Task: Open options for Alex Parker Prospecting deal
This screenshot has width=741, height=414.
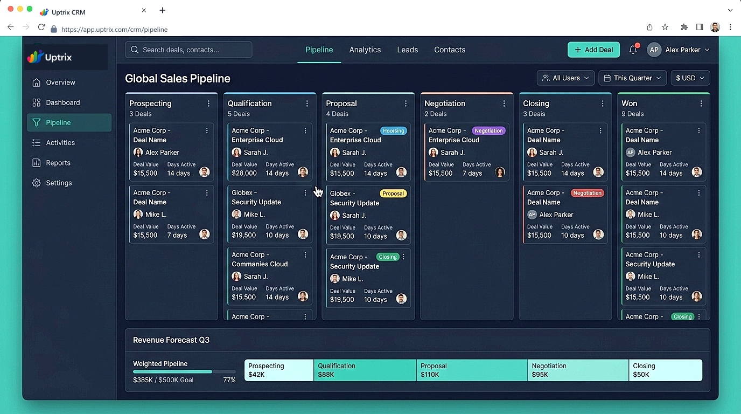Action: (x=207, y=130)
